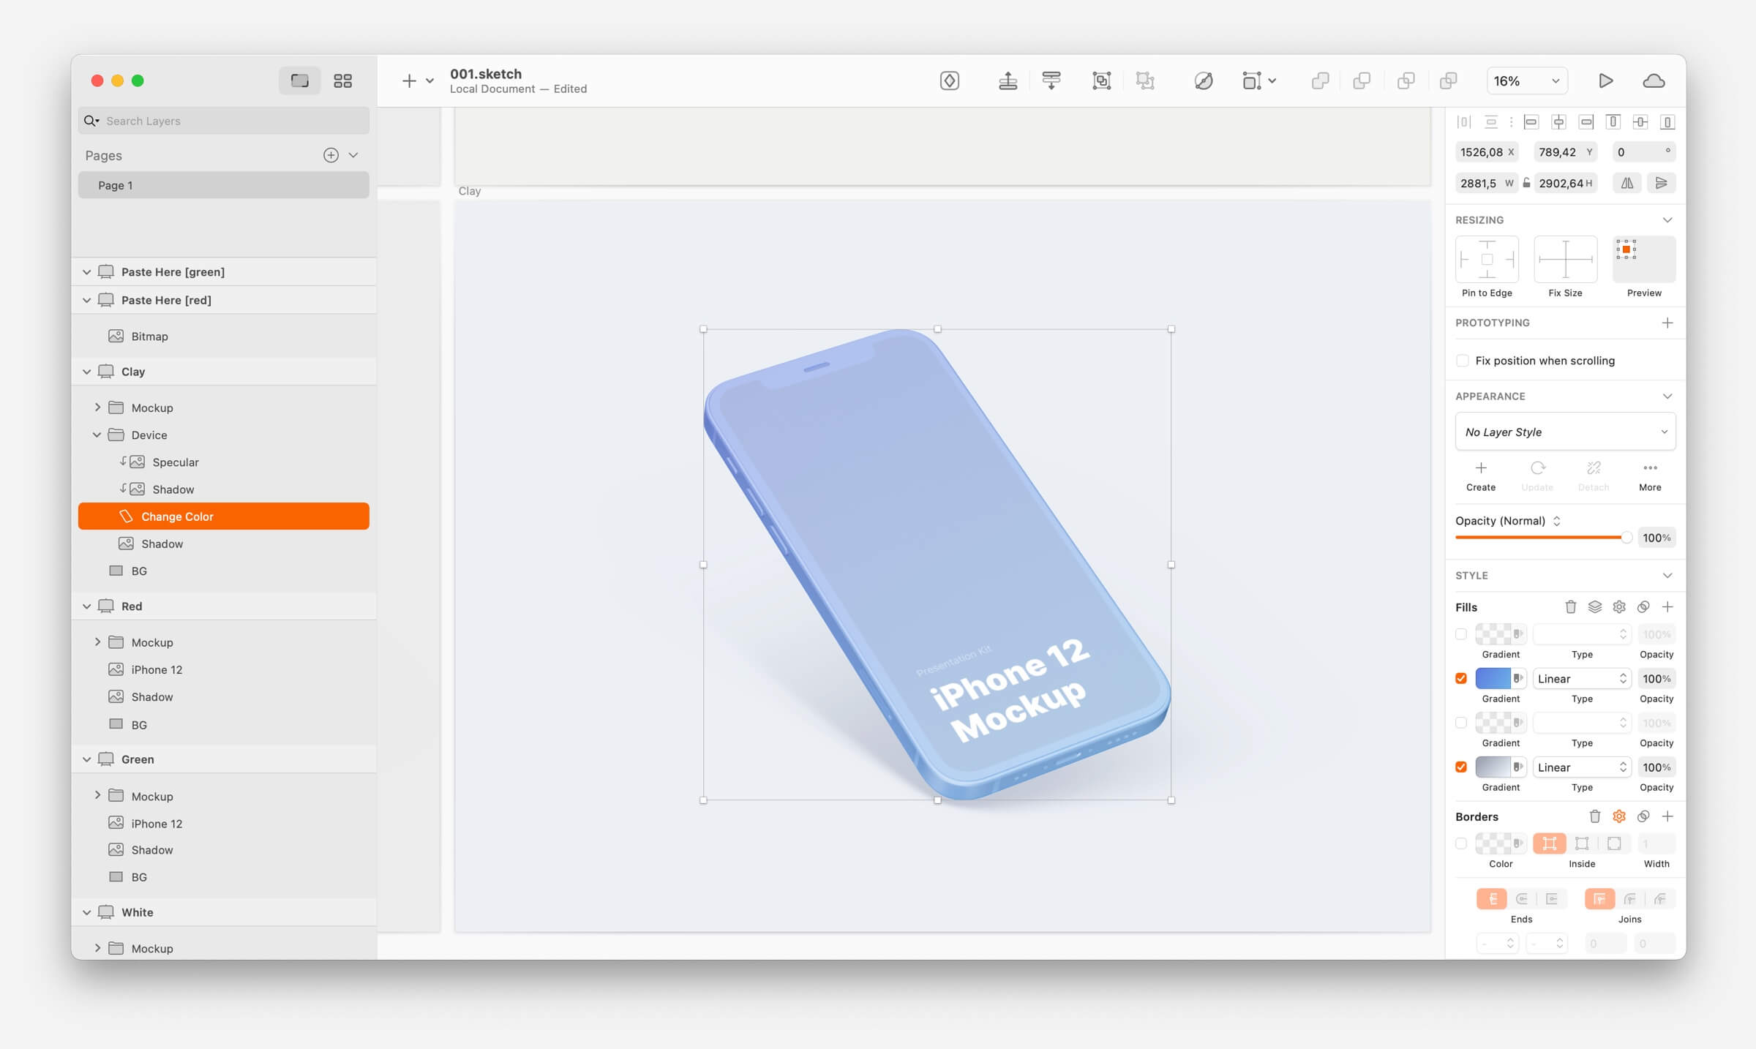1756x1049 pixels.
Task: Click the More layer style button
Action: [1650, 475]
